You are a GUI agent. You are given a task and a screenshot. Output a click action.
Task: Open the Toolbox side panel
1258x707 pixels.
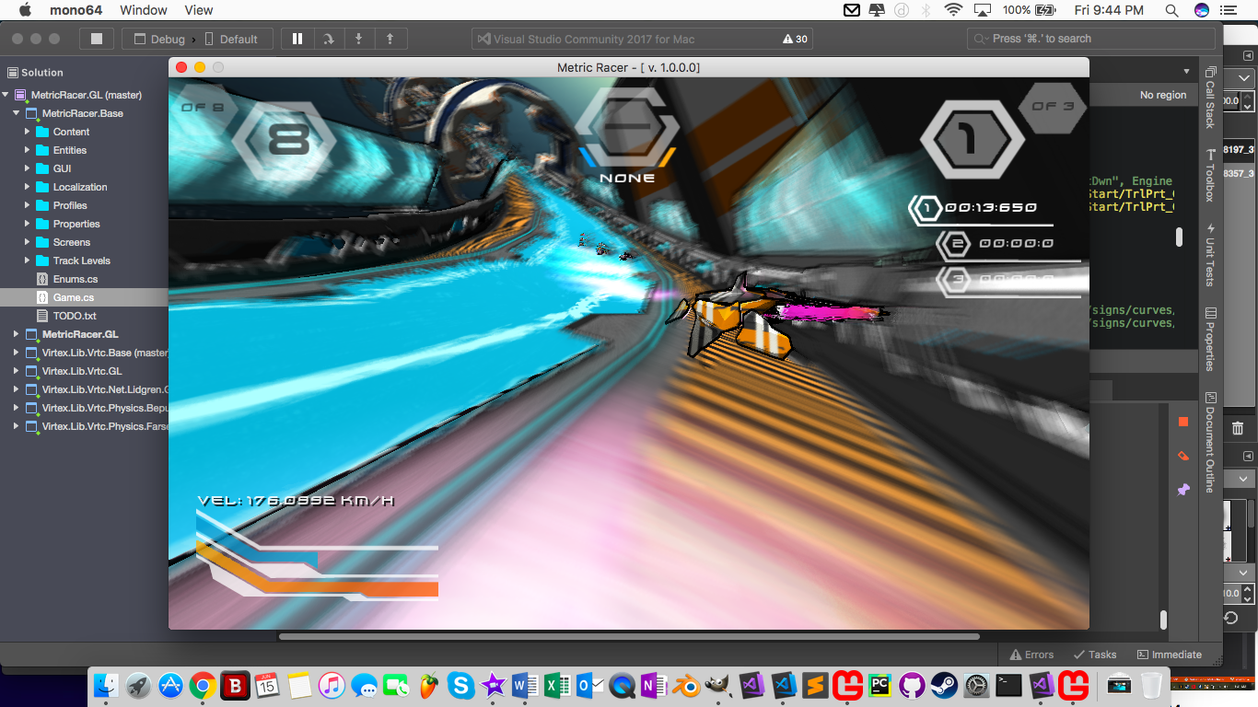(1210, 178)
